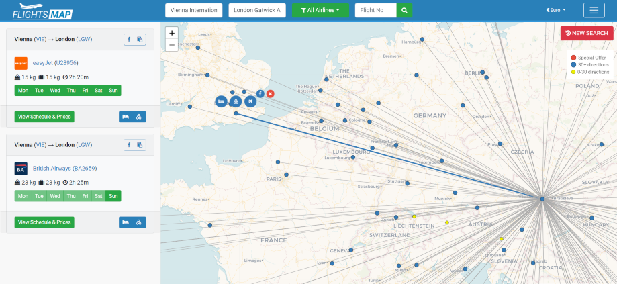Image resolution: width=617 pixels, height=284 pixels.
Task: Open Airbnb icon in British Airways card
Action: click(139, 222)
